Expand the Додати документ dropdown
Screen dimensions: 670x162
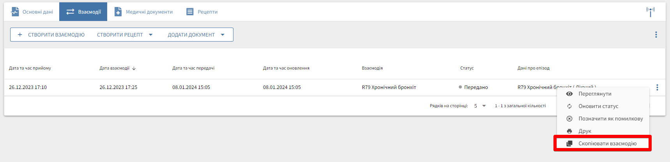pos(223,35)
